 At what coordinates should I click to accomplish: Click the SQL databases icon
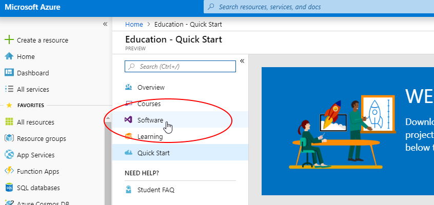coord(9,188)
